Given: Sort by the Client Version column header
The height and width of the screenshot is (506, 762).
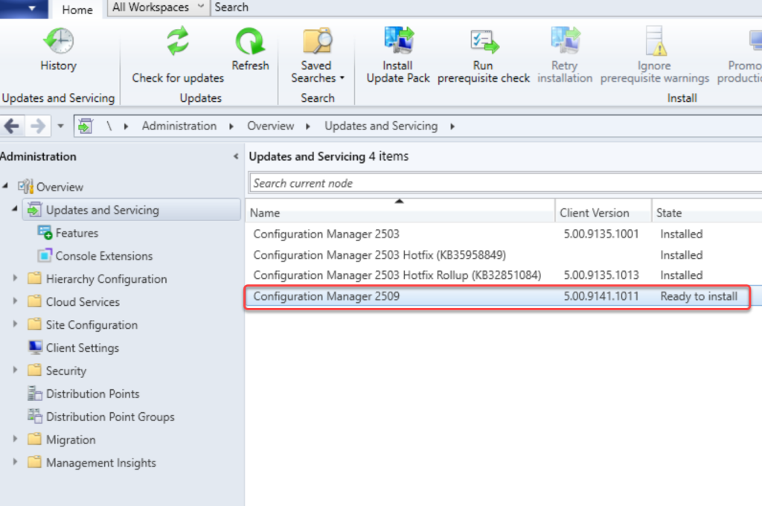Looking at the screenshot, I should pyautogui.click(x=603, y=212).
